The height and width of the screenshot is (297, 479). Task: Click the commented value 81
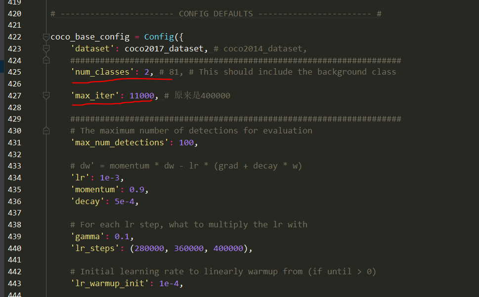click(x=174, y=72)
